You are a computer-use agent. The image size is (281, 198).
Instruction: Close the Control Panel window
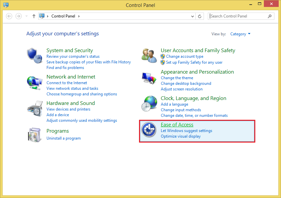271,4
